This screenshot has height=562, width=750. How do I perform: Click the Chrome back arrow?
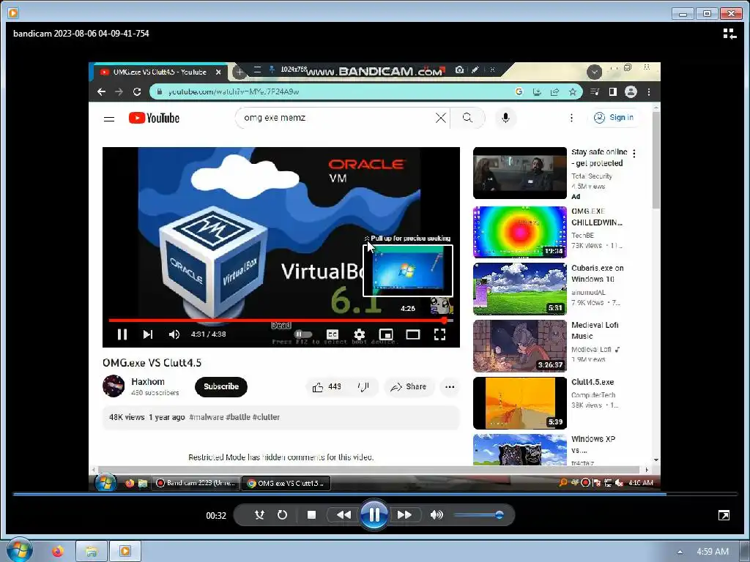pyautogui.click(x=101, y=91)
